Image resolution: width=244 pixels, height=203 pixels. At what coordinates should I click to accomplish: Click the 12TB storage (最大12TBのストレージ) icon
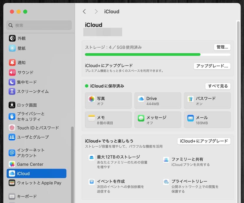tap(92, 158)
